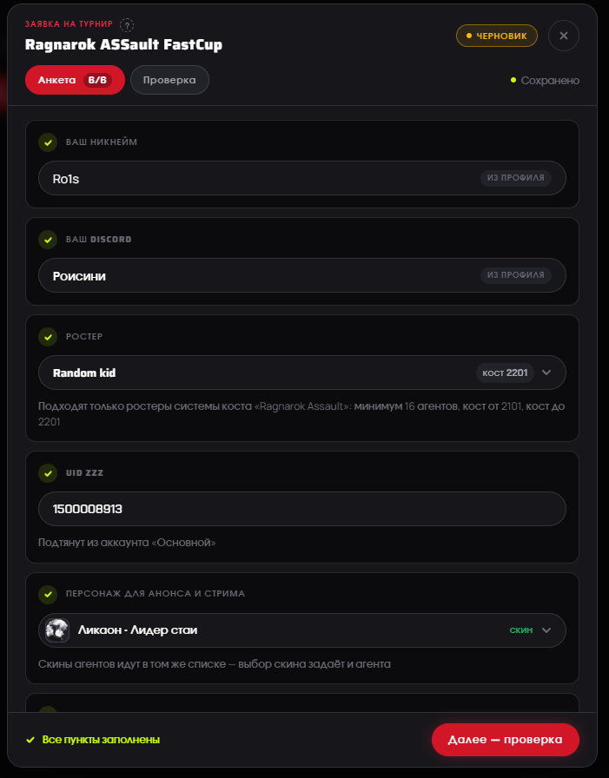Click the check icon beside UID ZZZ
This screenshot has height=778, width=609.
(48, 473)
